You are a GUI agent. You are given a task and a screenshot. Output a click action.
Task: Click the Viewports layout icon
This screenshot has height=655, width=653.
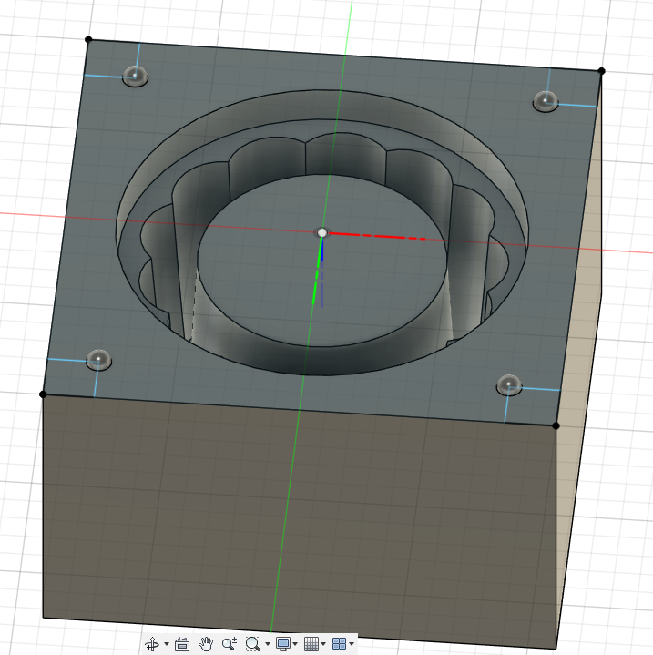(339, 644)
